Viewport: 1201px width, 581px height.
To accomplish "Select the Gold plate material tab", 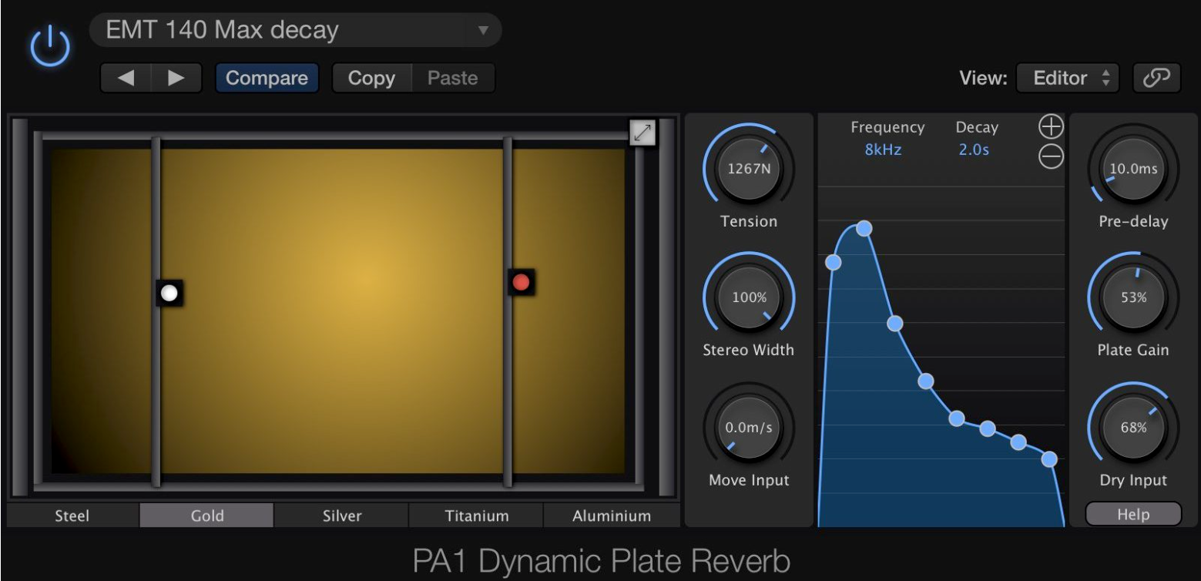I will click(x=206, y=516).
